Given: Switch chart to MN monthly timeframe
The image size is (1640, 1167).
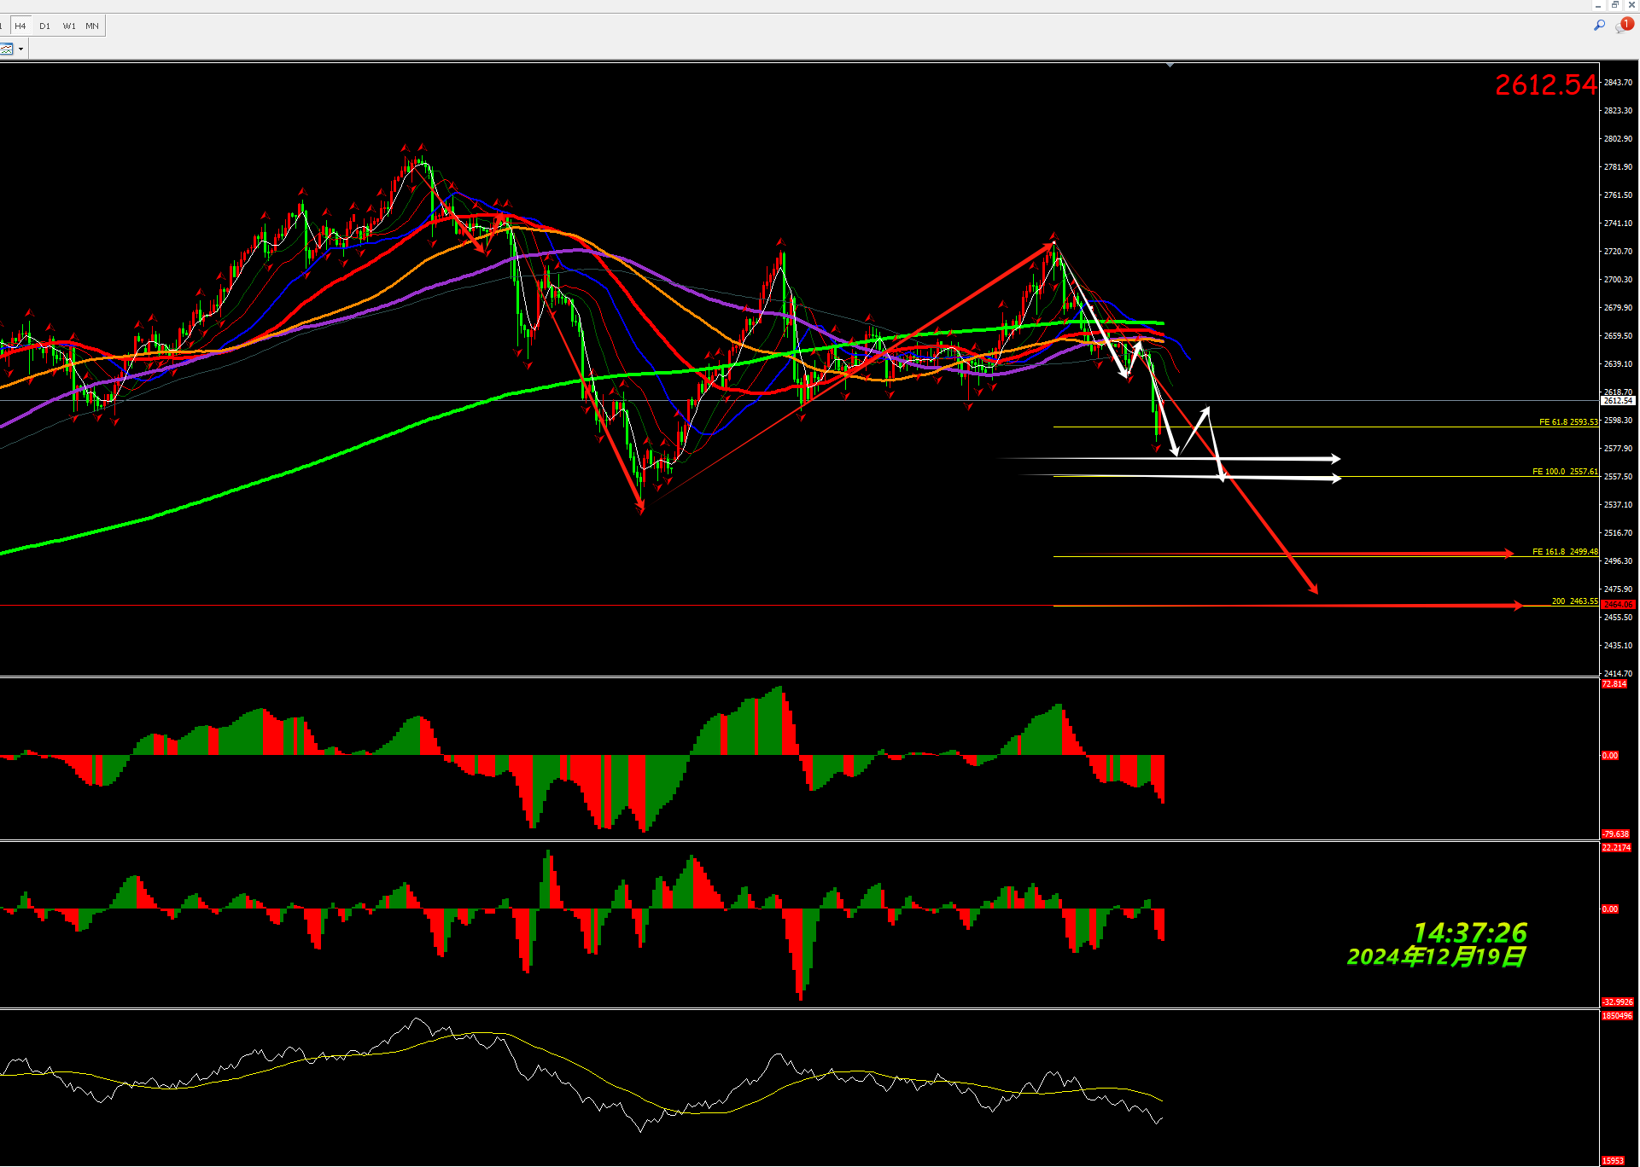Looking at the screenshot, I should pyautogui.click(x=92, y=26).
